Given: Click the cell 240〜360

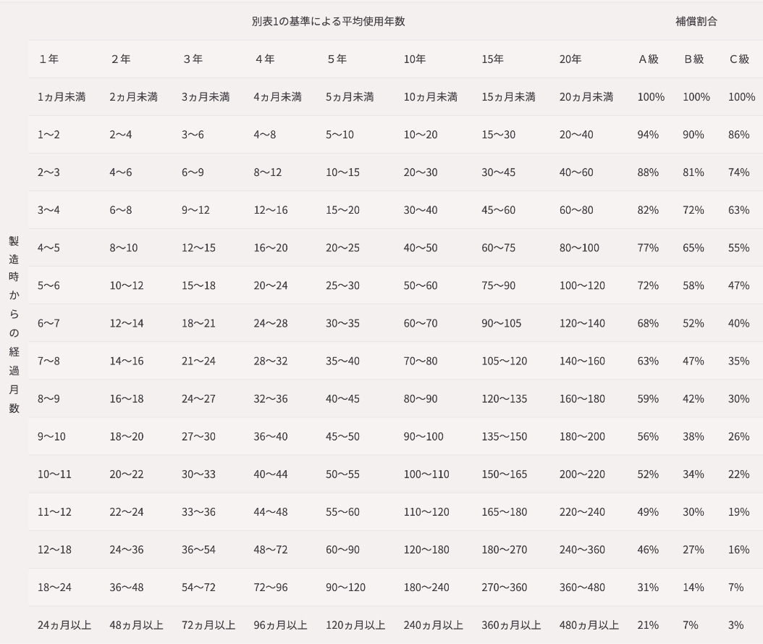Looking at the screenshot, I should 582,550.
